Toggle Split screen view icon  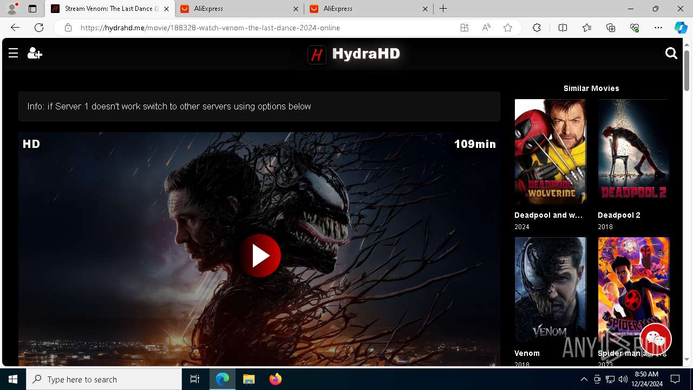(x=563, y=28)
